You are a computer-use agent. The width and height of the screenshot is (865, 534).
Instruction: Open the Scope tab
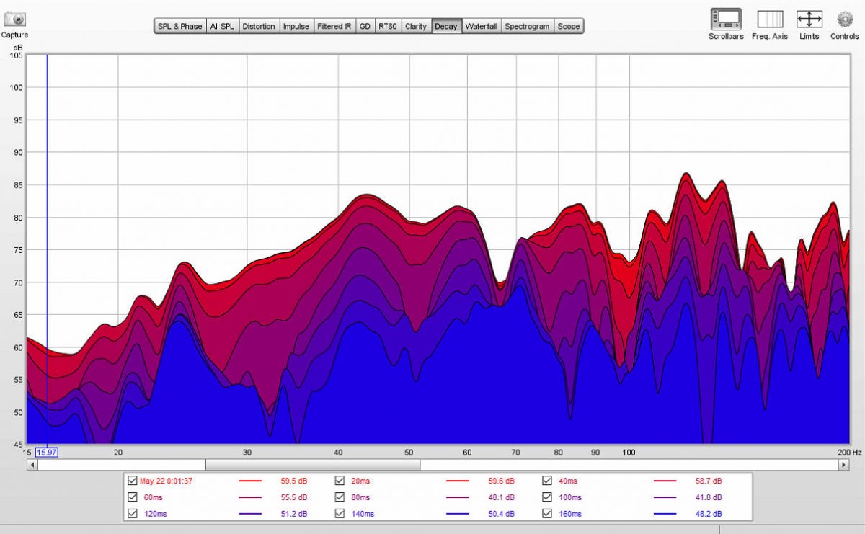tap(568, 27)
